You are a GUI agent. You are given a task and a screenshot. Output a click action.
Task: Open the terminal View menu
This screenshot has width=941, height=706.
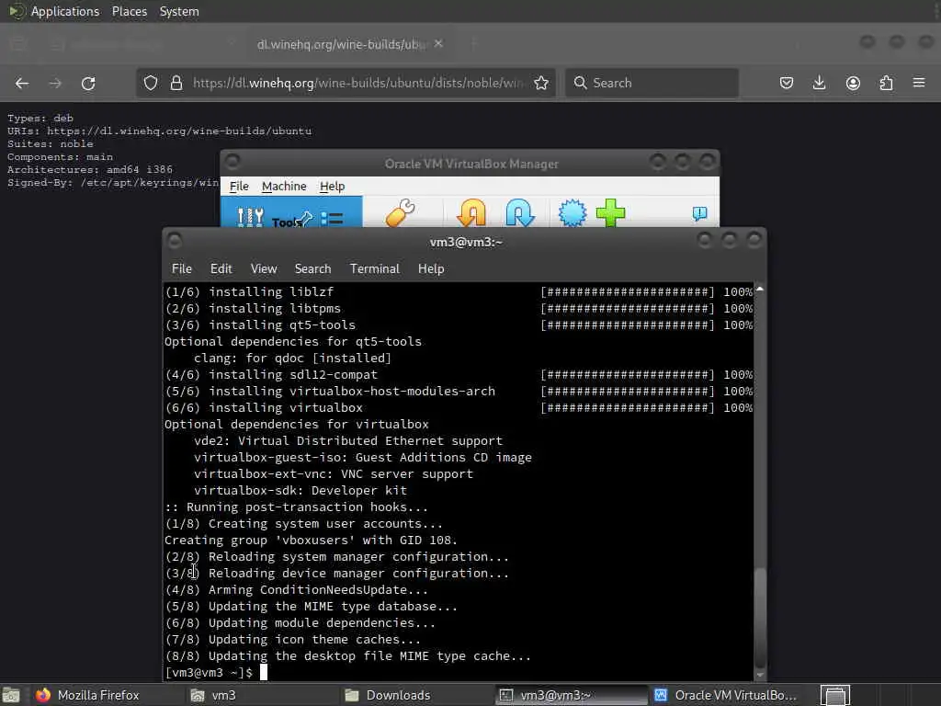point(264,269)
